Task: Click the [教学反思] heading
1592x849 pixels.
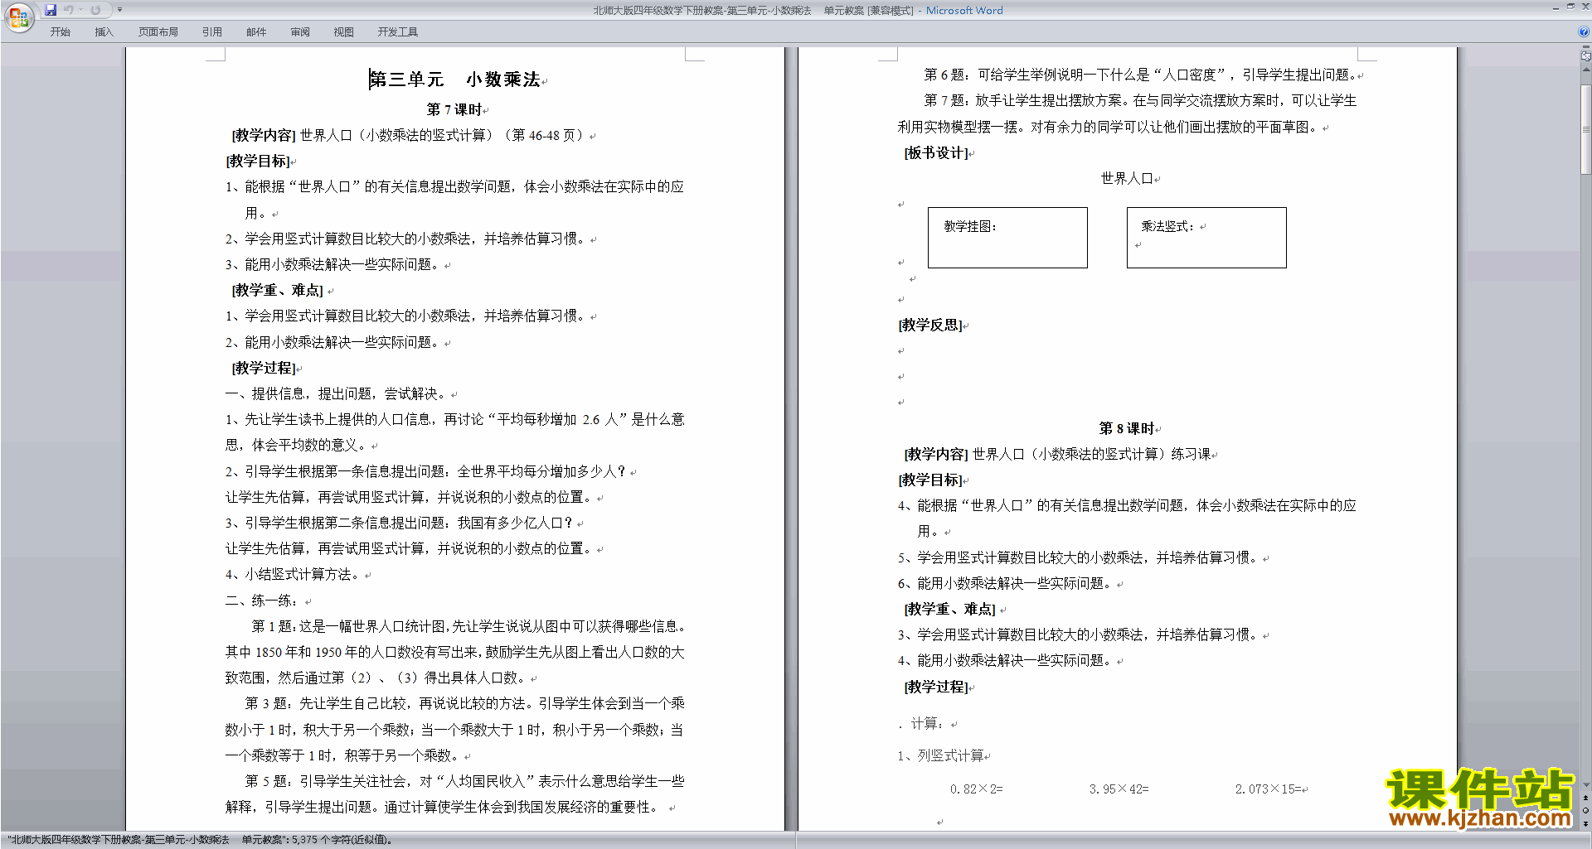Action: pyautogui.click(x=930, y=325)
